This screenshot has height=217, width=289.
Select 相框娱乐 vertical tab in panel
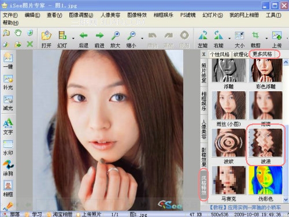(x=204, y=101)
